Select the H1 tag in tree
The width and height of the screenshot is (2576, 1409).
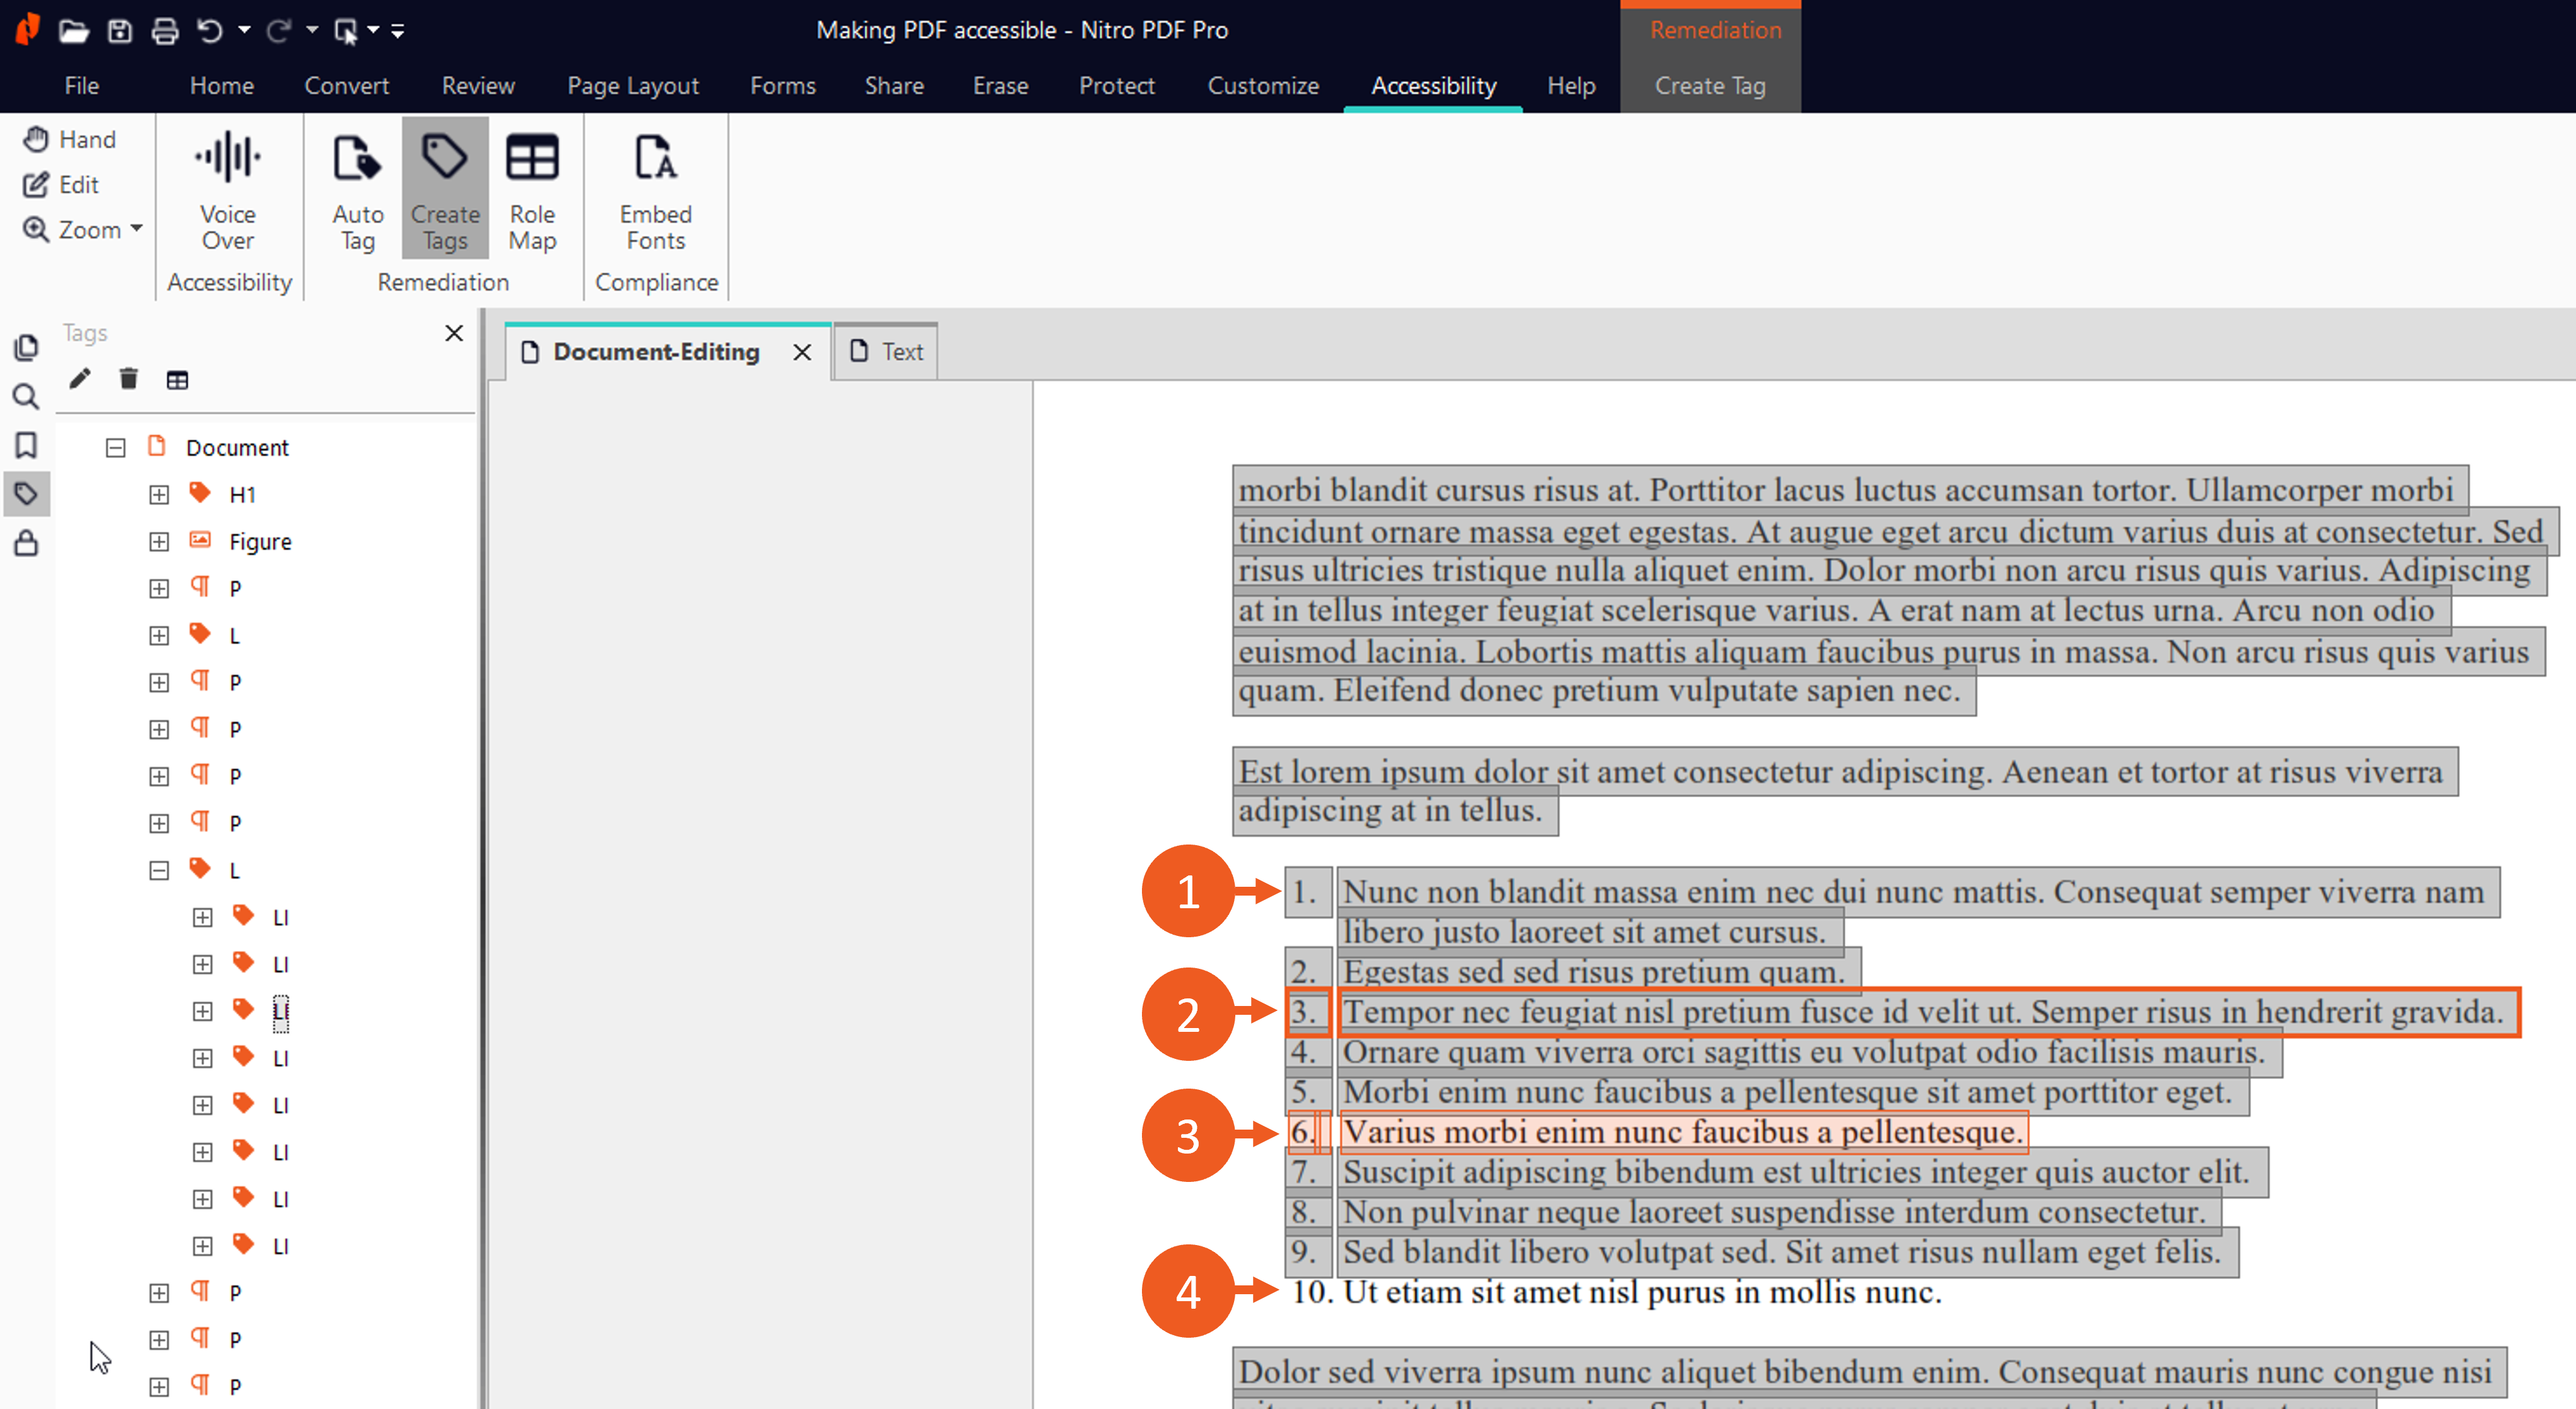[x=242, y=495]
